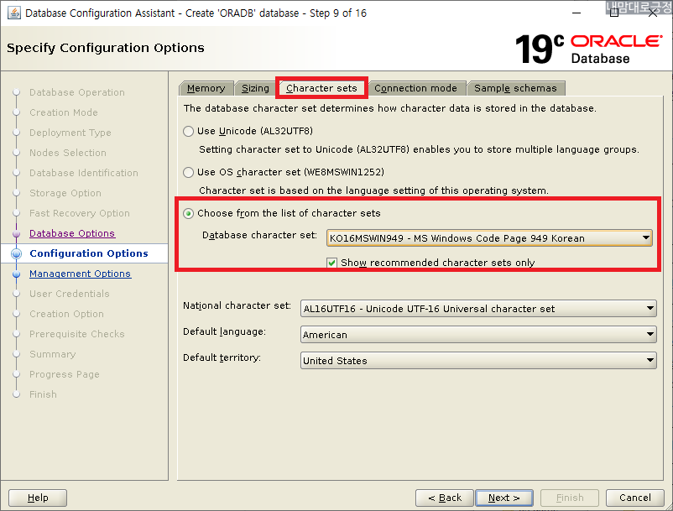Select Choose from the list of character sets
The image size is (673, 511).
[189, 213]
